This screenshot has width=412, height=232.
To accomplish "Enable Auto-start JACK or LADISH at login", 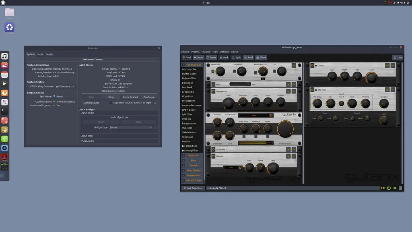I will click(111, 103).
